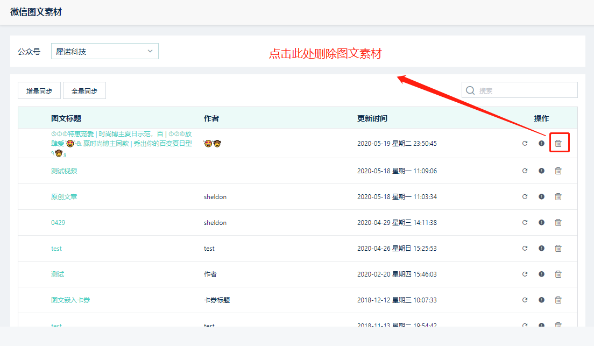594x346 pixels.
Task: Click the 作者 column header
Action: 211,118
